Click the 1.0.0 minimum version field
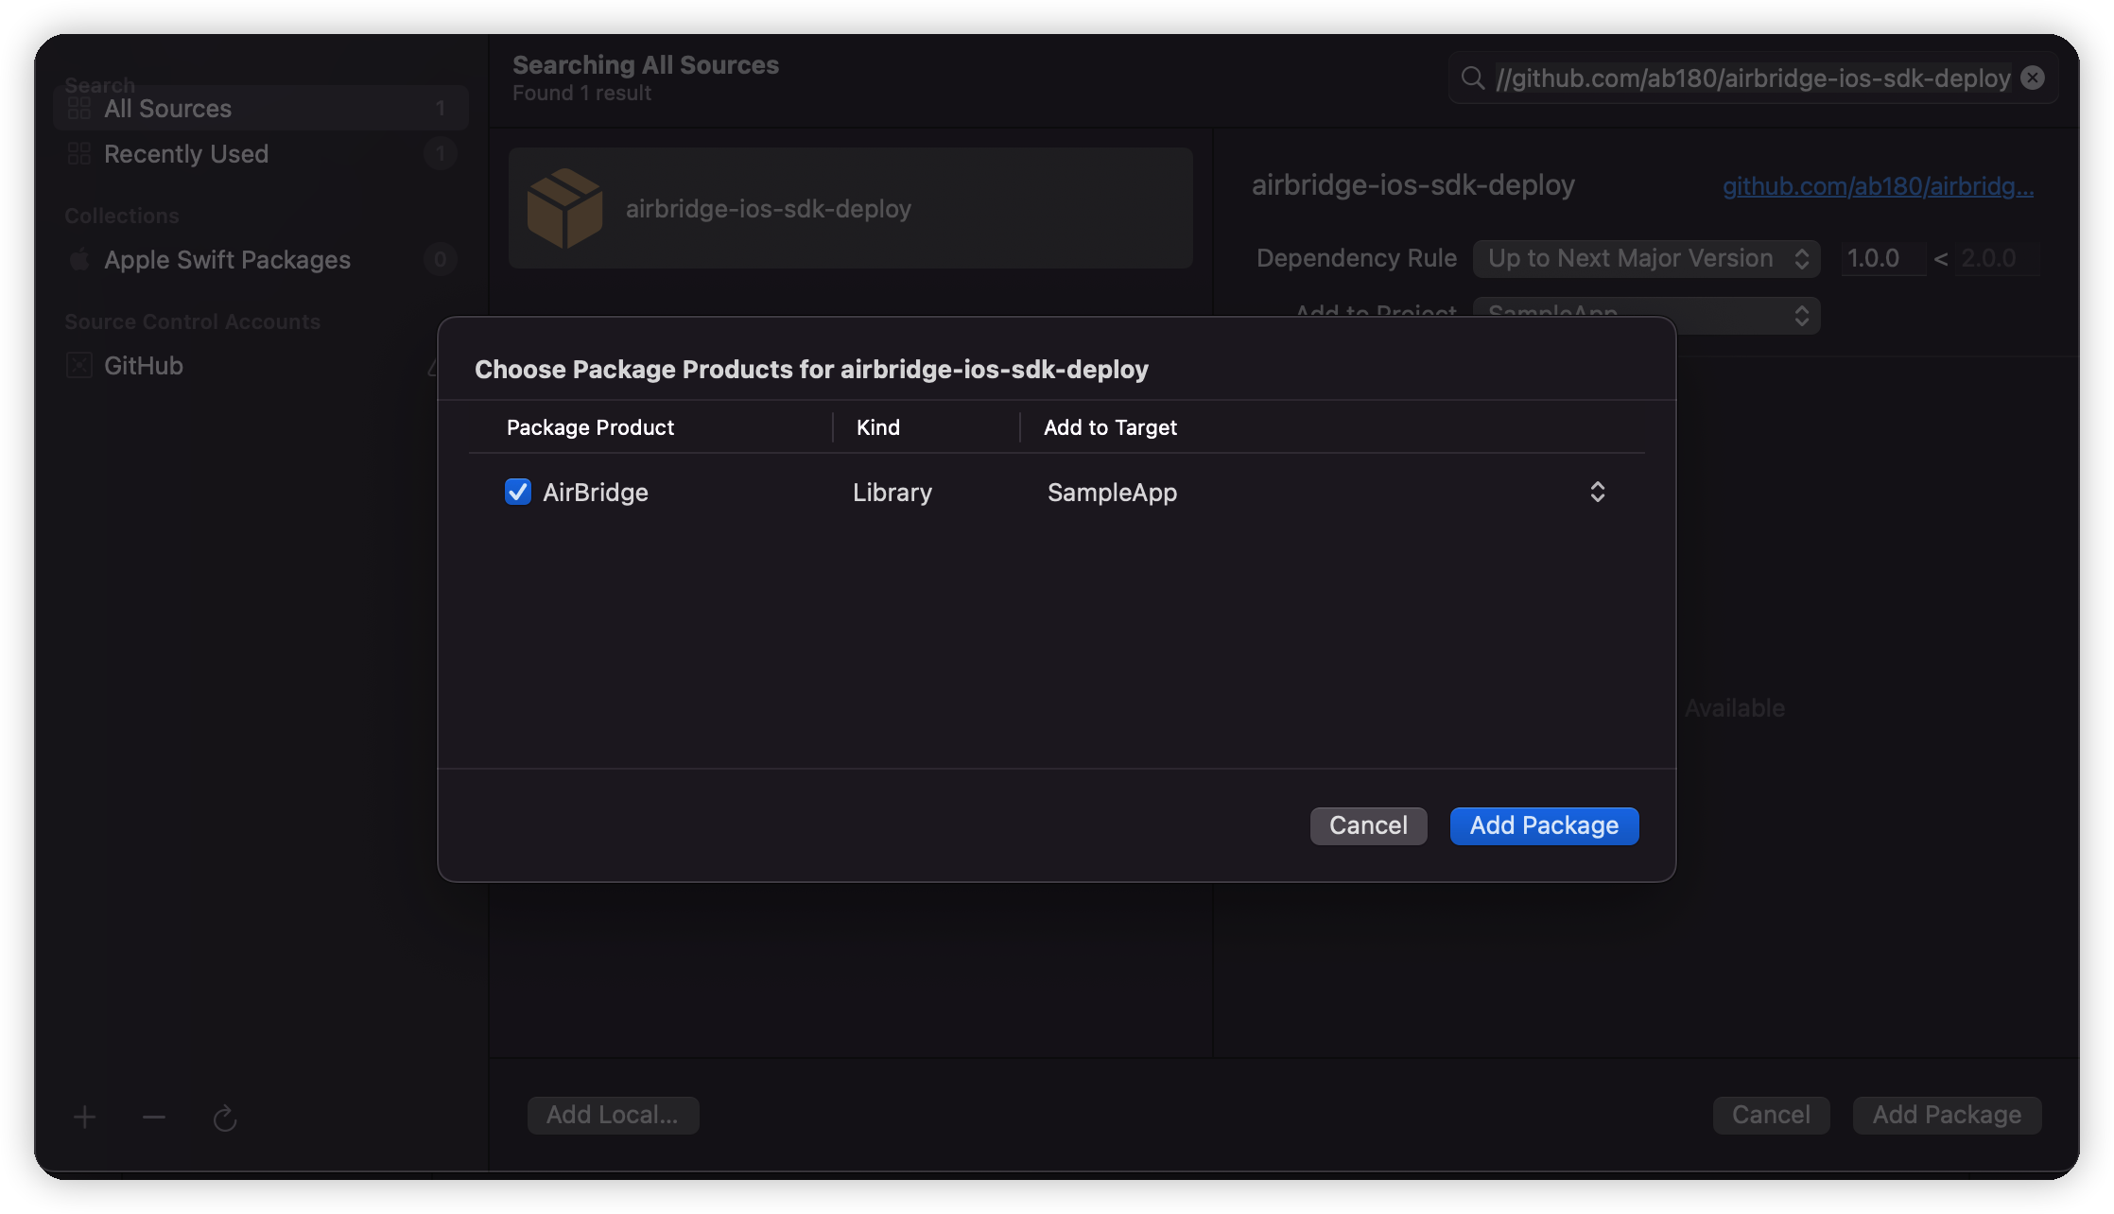 tap(1882, 258)
